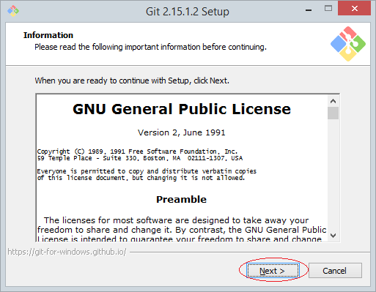Click the 'Everyone is permitted to copy' paragraph

(x=147, y=174)
